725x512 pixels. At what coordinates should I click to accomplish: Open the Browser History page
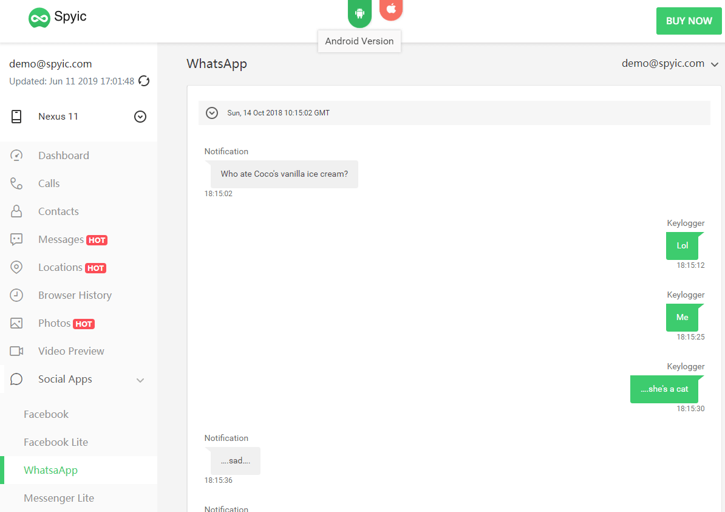click(x=75, y=295)
